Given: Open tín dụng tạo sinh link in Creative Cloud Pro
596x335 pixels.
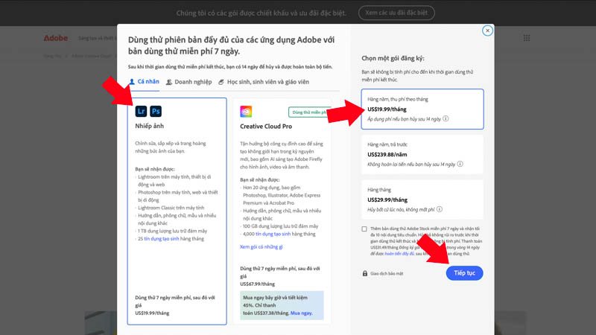Looking at the screenshot, I should 273,234.
